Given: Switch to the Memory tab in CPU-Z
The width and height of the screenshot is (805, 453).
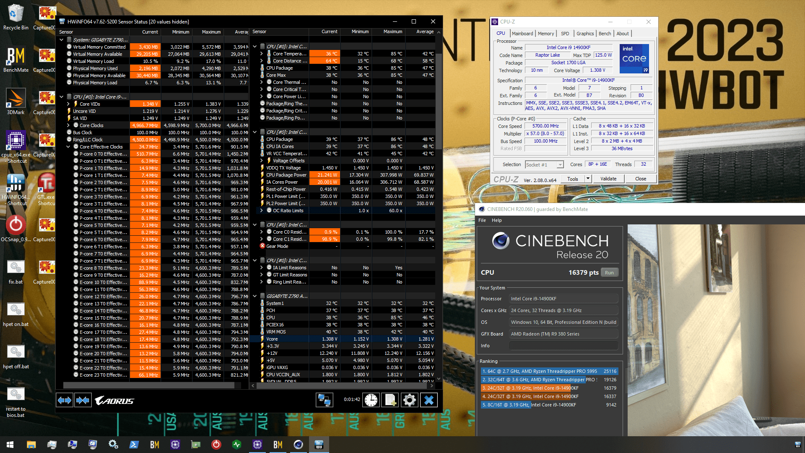Looking at the screenshot, I should 546,34.
